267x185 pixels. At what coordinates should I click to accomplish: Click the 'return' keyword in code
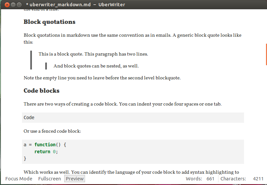coord(42,152)
